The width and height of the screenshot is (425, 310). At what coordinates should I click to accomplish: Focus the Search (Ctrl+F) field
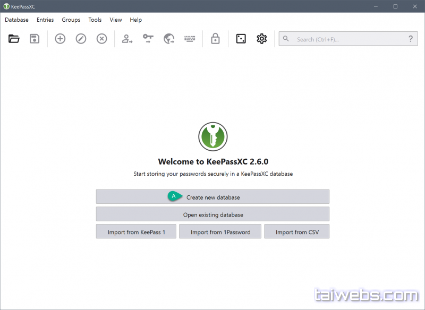point(348,39)
